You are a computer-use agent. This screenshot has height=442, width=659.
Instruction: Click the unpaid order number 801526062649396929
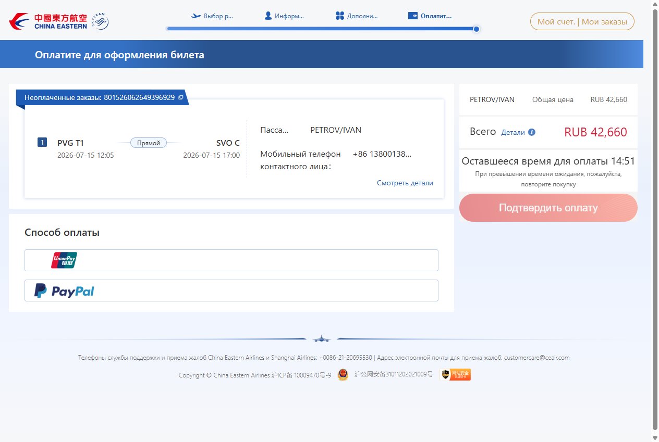click(x=139, y=97)
